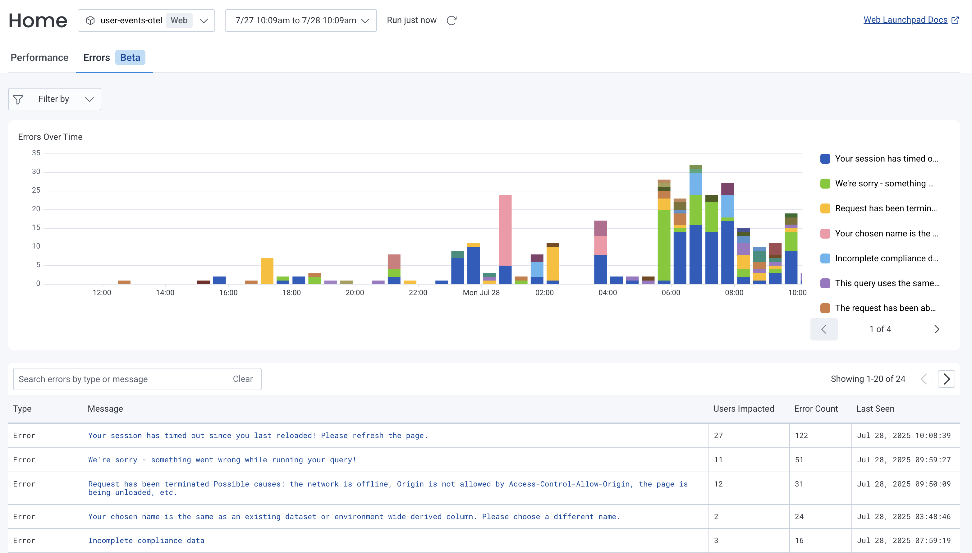
Task: Click the yellow bar near 17:00
Action: click(267, 271)
